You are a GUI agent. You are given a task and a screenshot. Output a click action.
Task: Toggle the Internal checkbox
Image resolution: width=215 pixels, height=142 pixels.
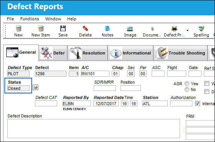click(197, 104)
